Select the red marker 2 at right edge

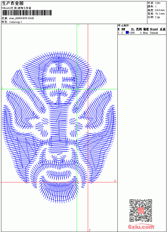pyautogui.click(x=115, y=181)
